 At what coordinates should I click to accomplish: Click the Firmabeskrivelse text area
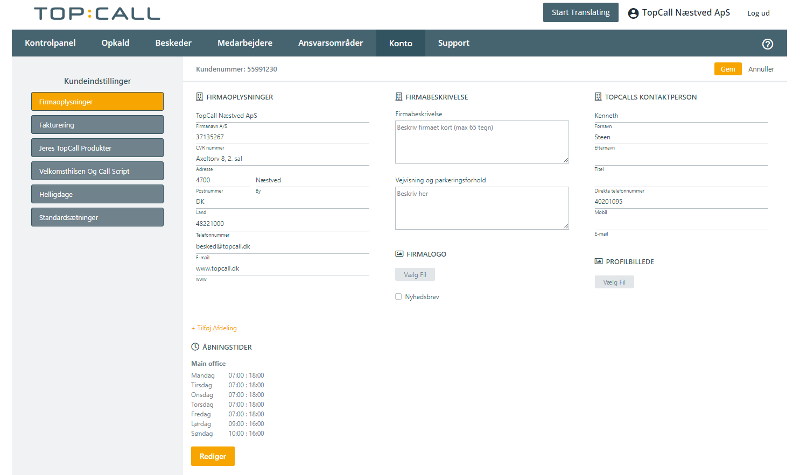click(x=482, y=142)
